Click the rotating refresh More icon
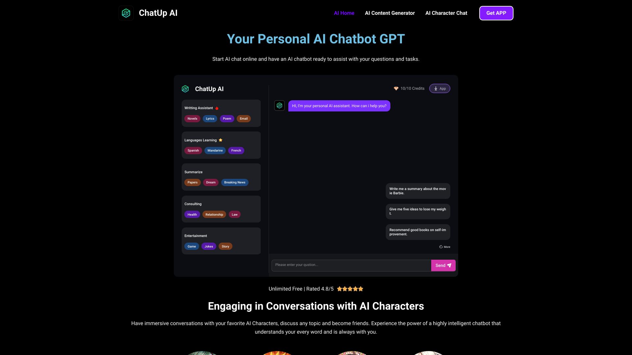 (x=440, y=247)
